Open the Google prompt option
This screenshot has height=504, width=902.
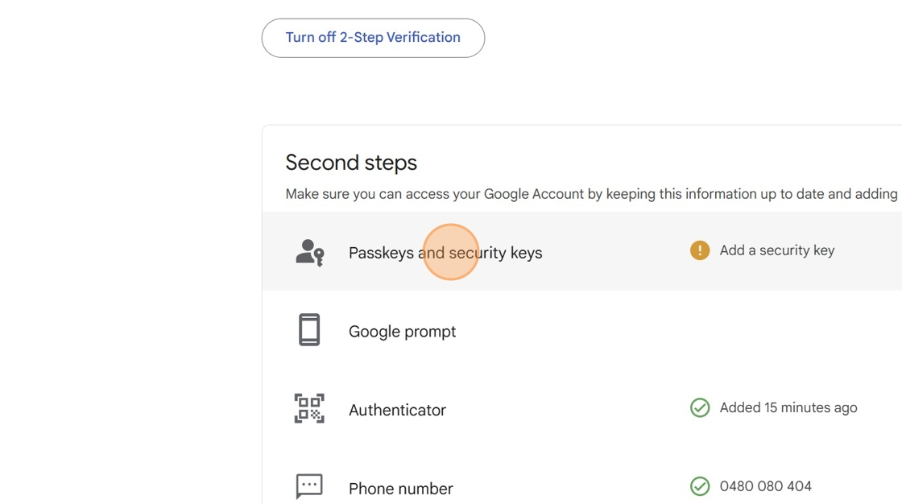402,332
